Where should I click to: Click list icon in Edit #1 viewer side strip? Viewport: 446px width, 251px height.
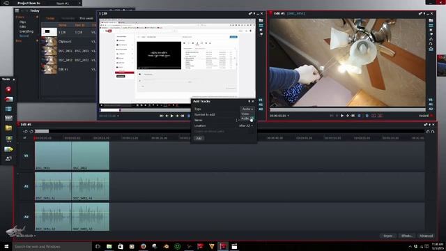431,25
